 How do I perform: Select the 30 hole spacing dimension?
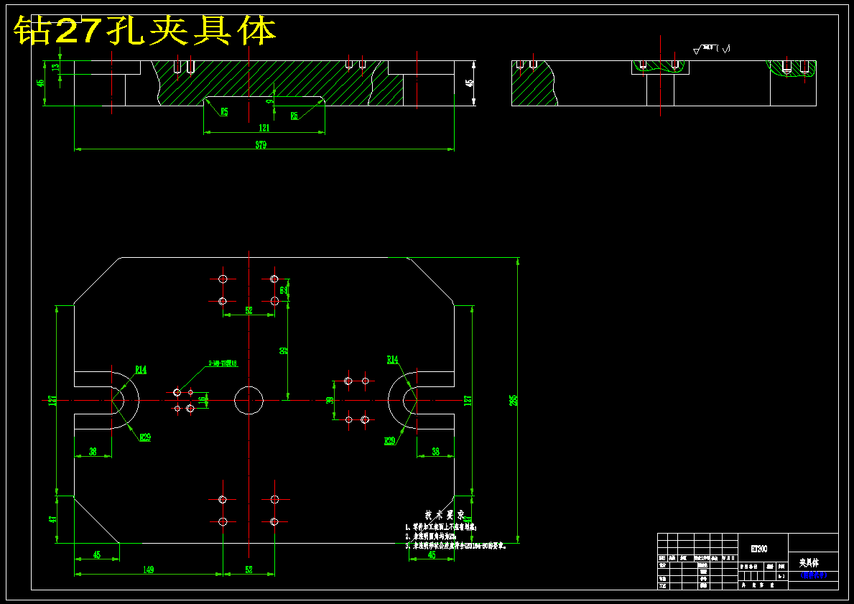coord(329,400)
